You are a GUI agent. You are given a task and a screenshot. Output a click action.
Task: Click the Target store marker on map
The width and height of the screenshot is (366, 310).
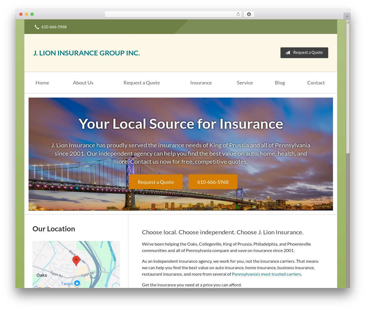click(77, 283)
